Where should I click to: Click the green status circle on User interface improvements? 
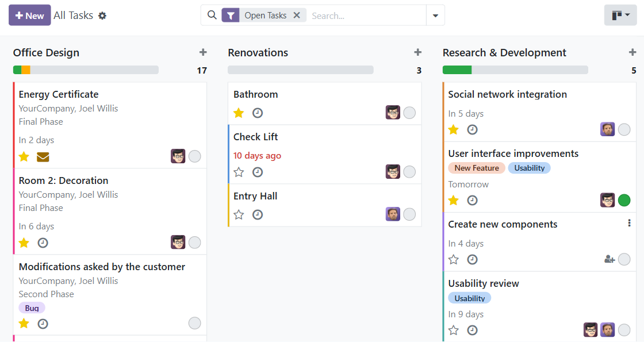click(x=624, y=200)
